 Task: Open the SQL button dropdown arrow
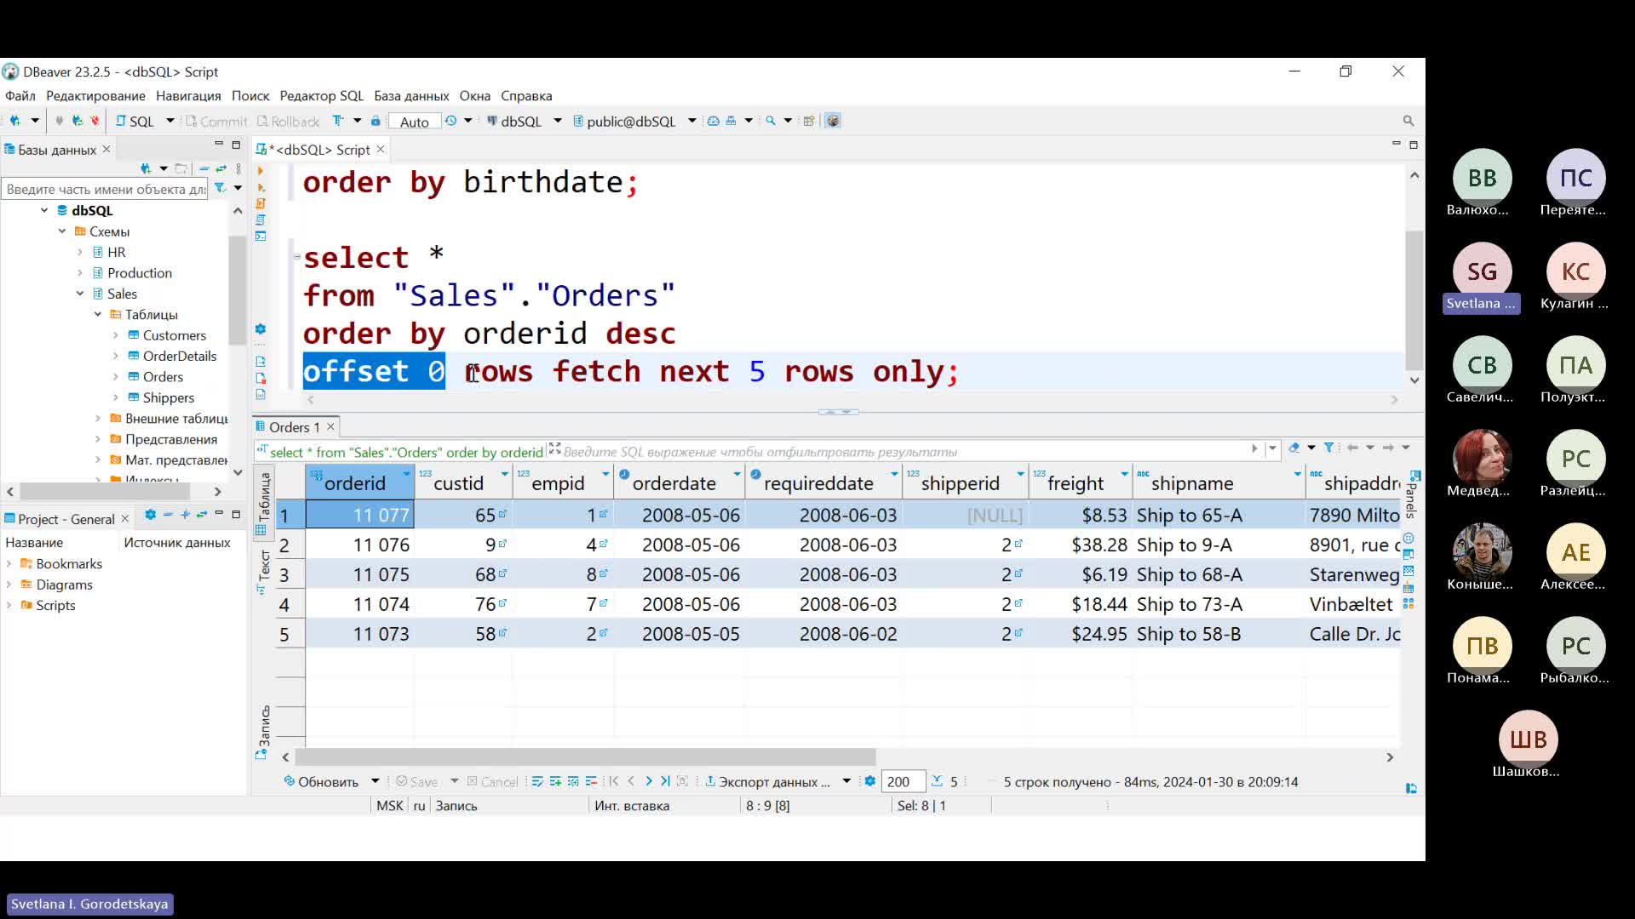(169, 121)
